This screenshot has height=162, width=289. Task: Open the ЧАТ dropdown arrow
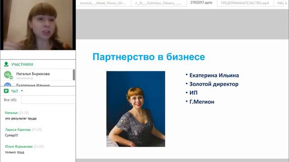pos(22,91)
